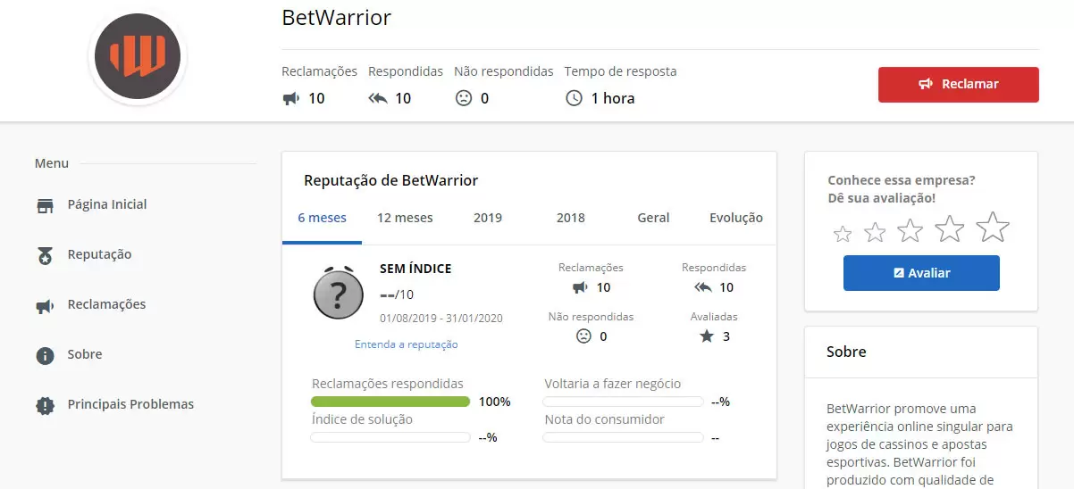Switch to the 2018 tab
The width and height of the screenshot is (1074, 489).
[x=571, y=218]
